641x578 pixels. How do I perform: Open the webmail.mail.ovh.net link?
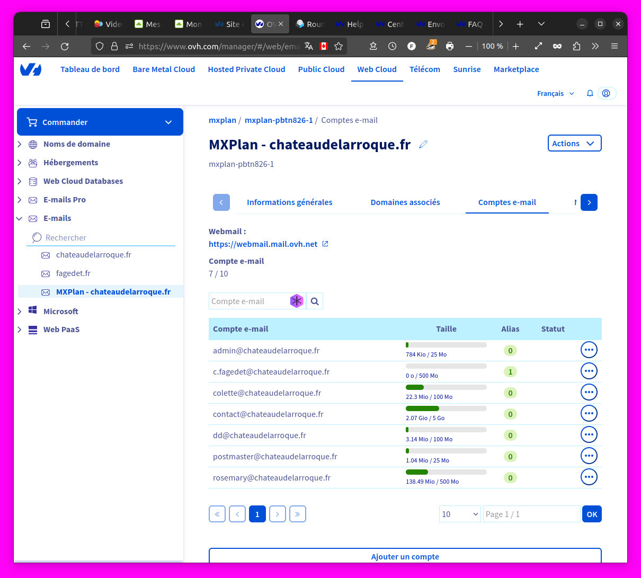point(263,244)
